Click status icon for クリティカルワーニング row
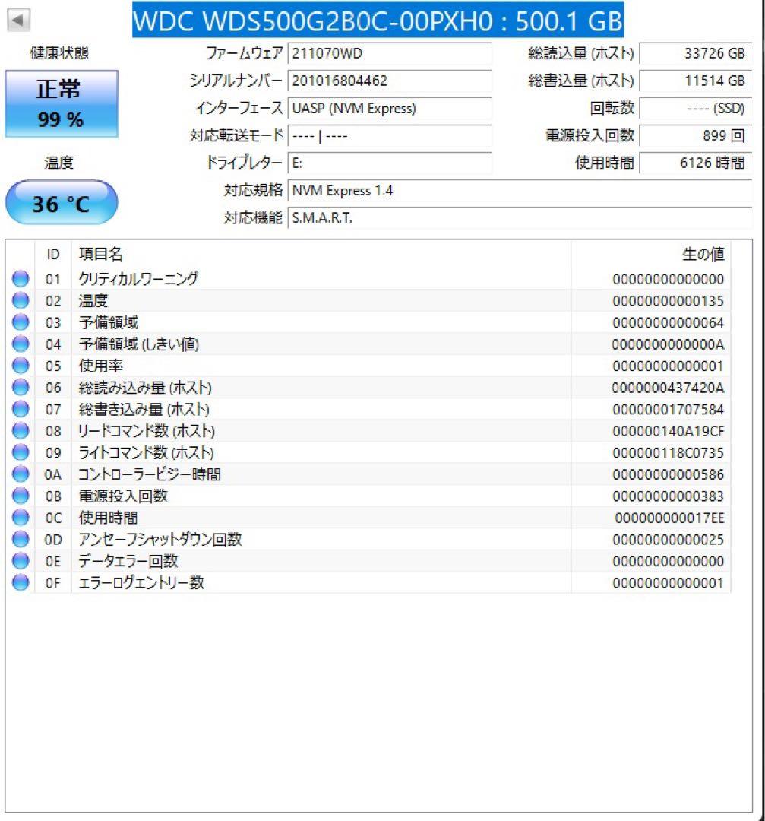Viewport: 765px width, 821px height. tap(21, 278)
